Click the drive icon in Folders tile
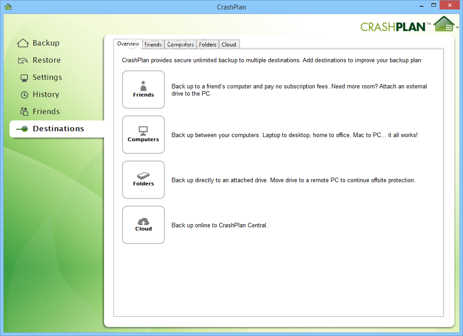The height and width of the screenshot is (336, 463). click(x=143, y=176)
